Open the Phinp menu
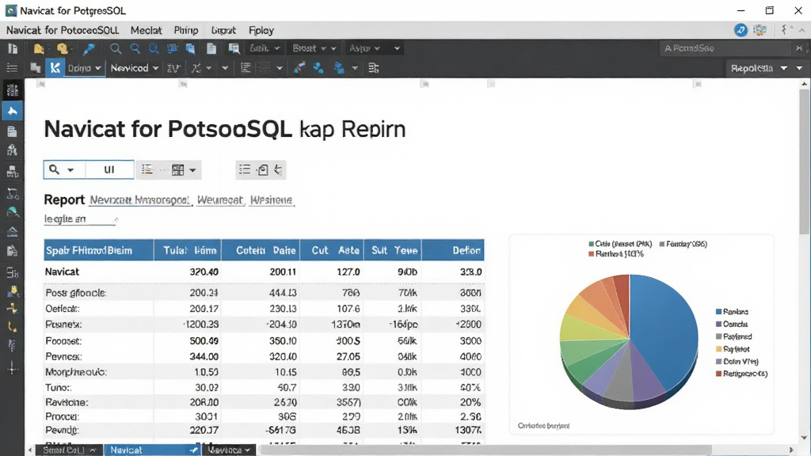Viewport: 811px width, 456px height. click(x=185, y=30)
